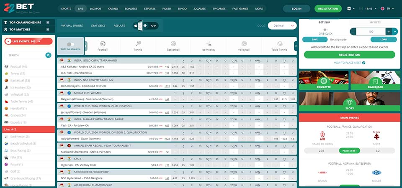402x188 pixels.
Task: Decrease bet amount with minus button
Action: pyautogui.click(x=353, y=32)
